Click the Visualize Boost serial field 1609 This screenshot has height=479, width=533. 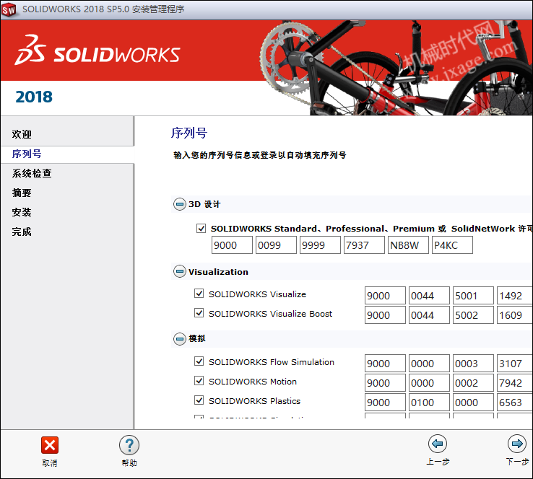click(x=515, y=315)
